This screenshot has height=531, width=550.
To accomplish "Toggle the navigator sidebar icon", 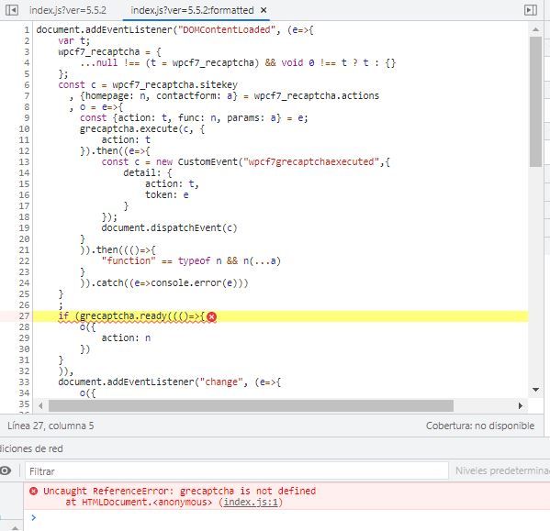I will (12, 10).
